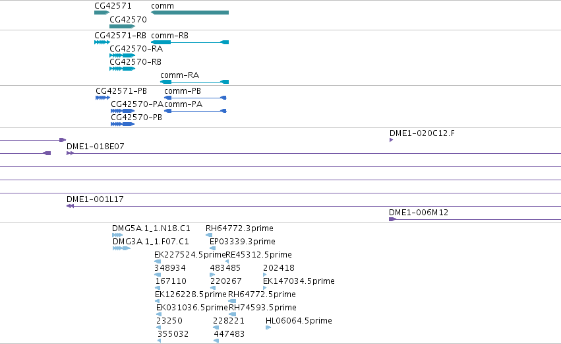Select the DMG5A.1_1.N18.C1 EST glyph
561x344 pixels.
click(x=117, y=236)
